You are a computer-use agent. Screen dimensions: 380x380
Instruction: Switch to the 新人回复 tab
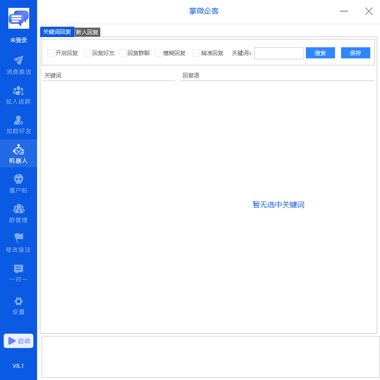point(87,32)
